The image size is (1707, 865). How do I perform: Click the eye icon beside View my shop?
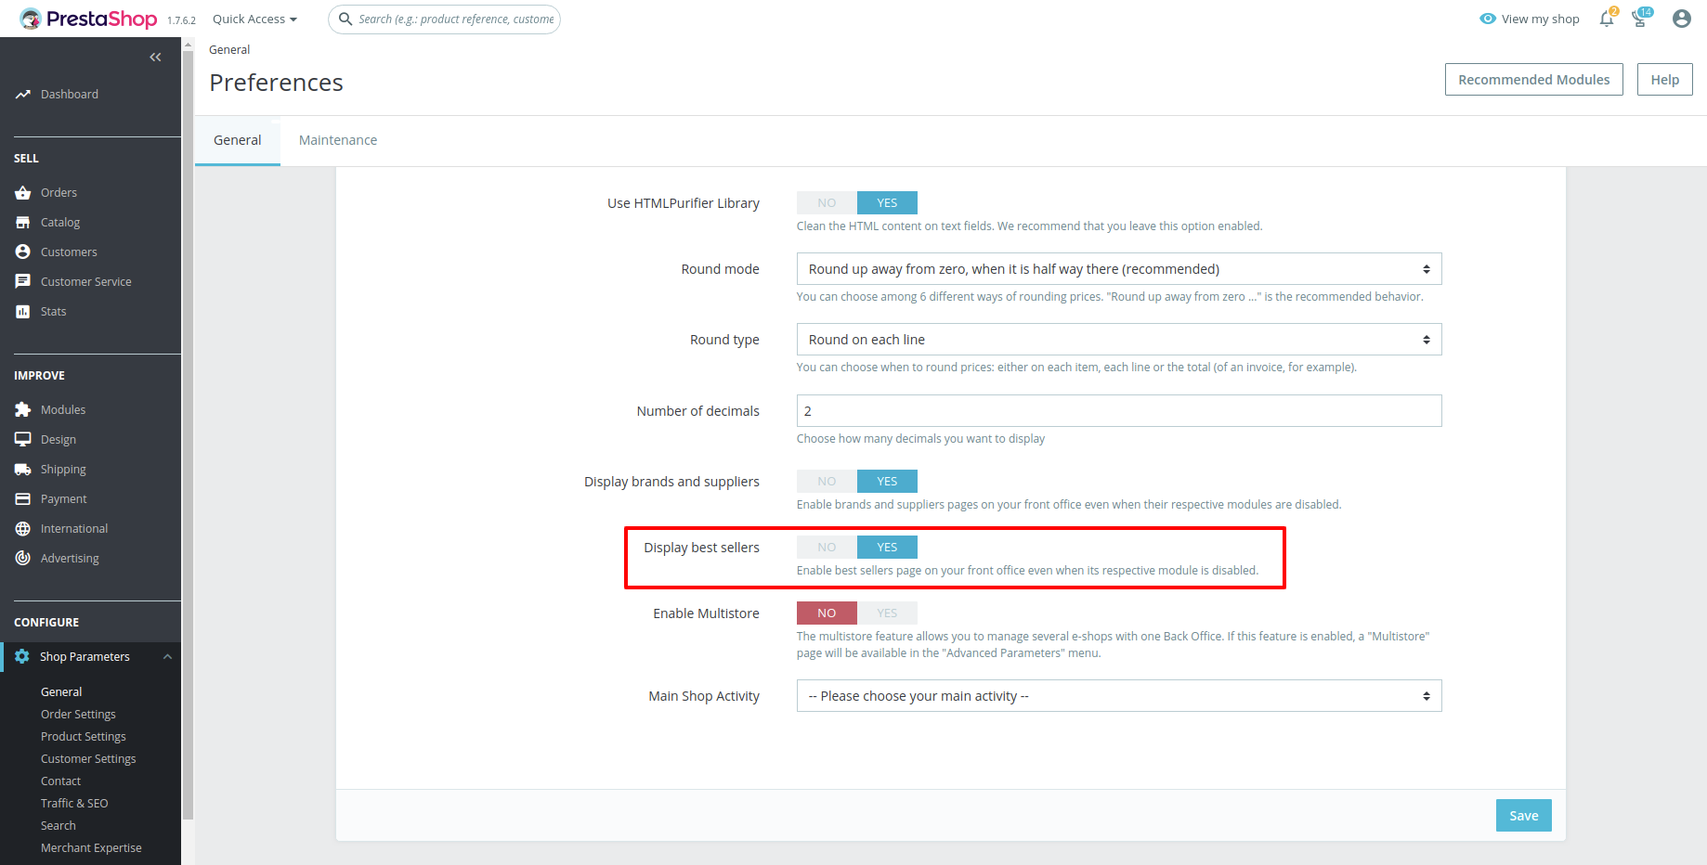(x=1488, y=19)
